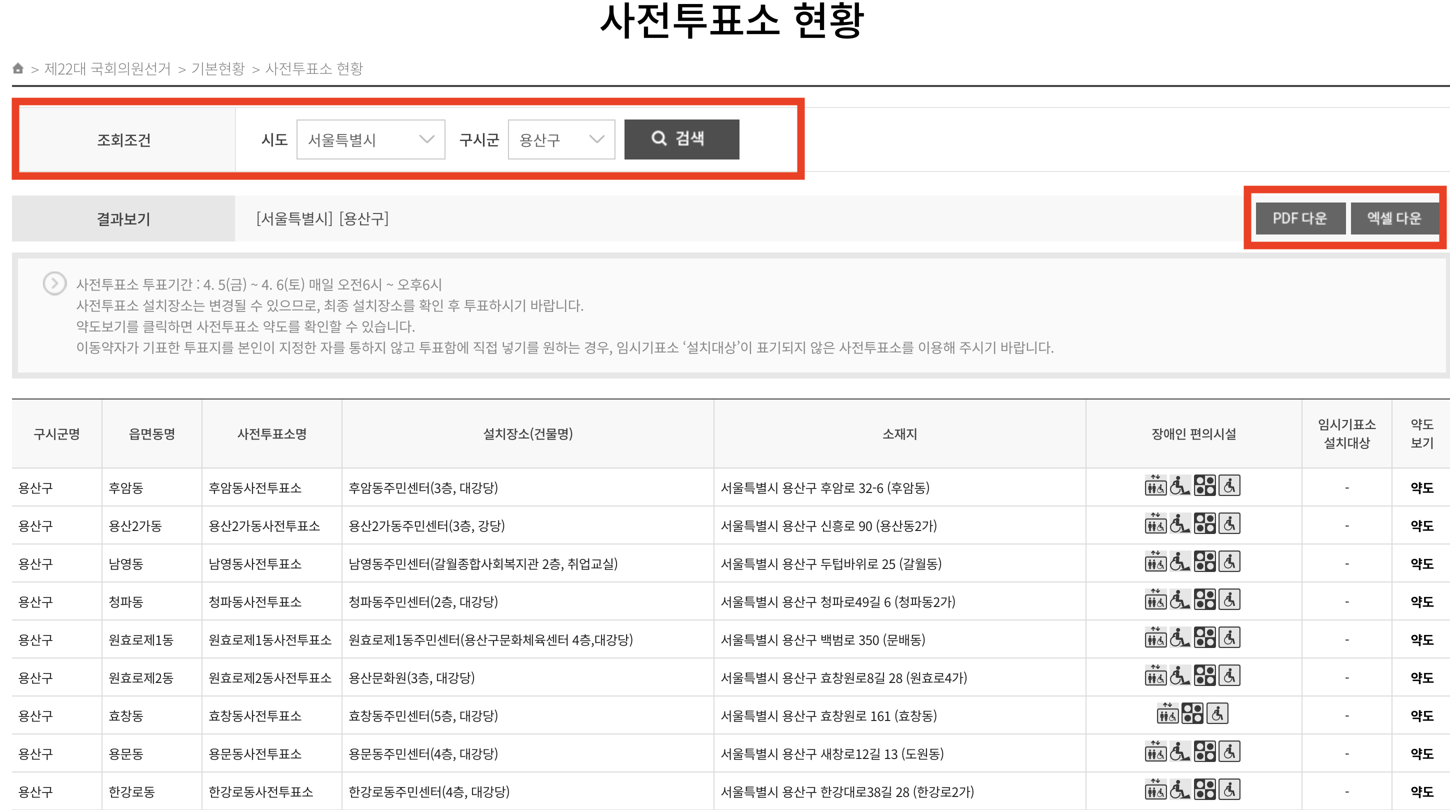Open the 구시군 dropdown showing 용산구
The image size is (1450, 810).
(560, 139)
